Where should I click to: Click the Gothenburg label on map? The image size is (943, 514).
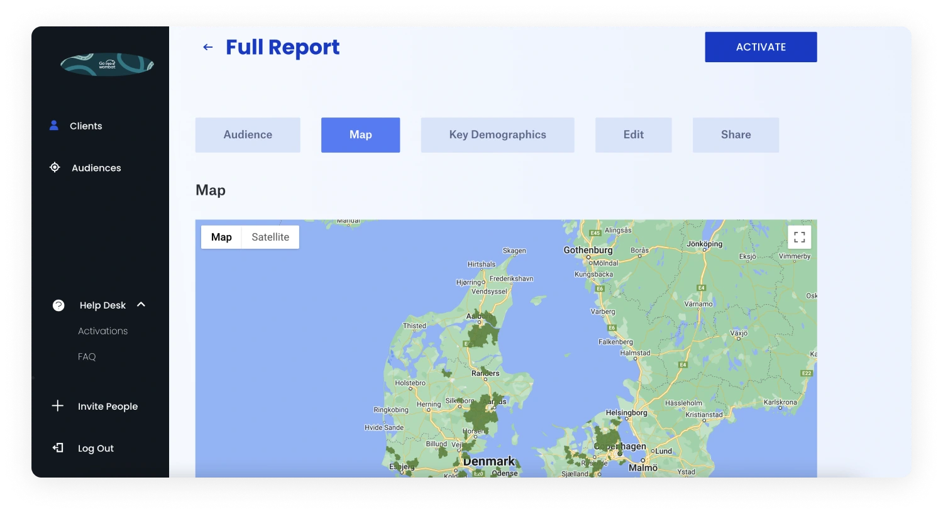(x=588, y=250)
